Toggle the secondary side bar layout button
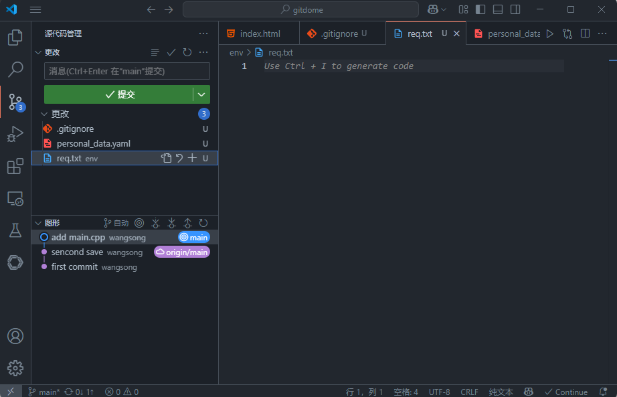 [x=515, y=9]
